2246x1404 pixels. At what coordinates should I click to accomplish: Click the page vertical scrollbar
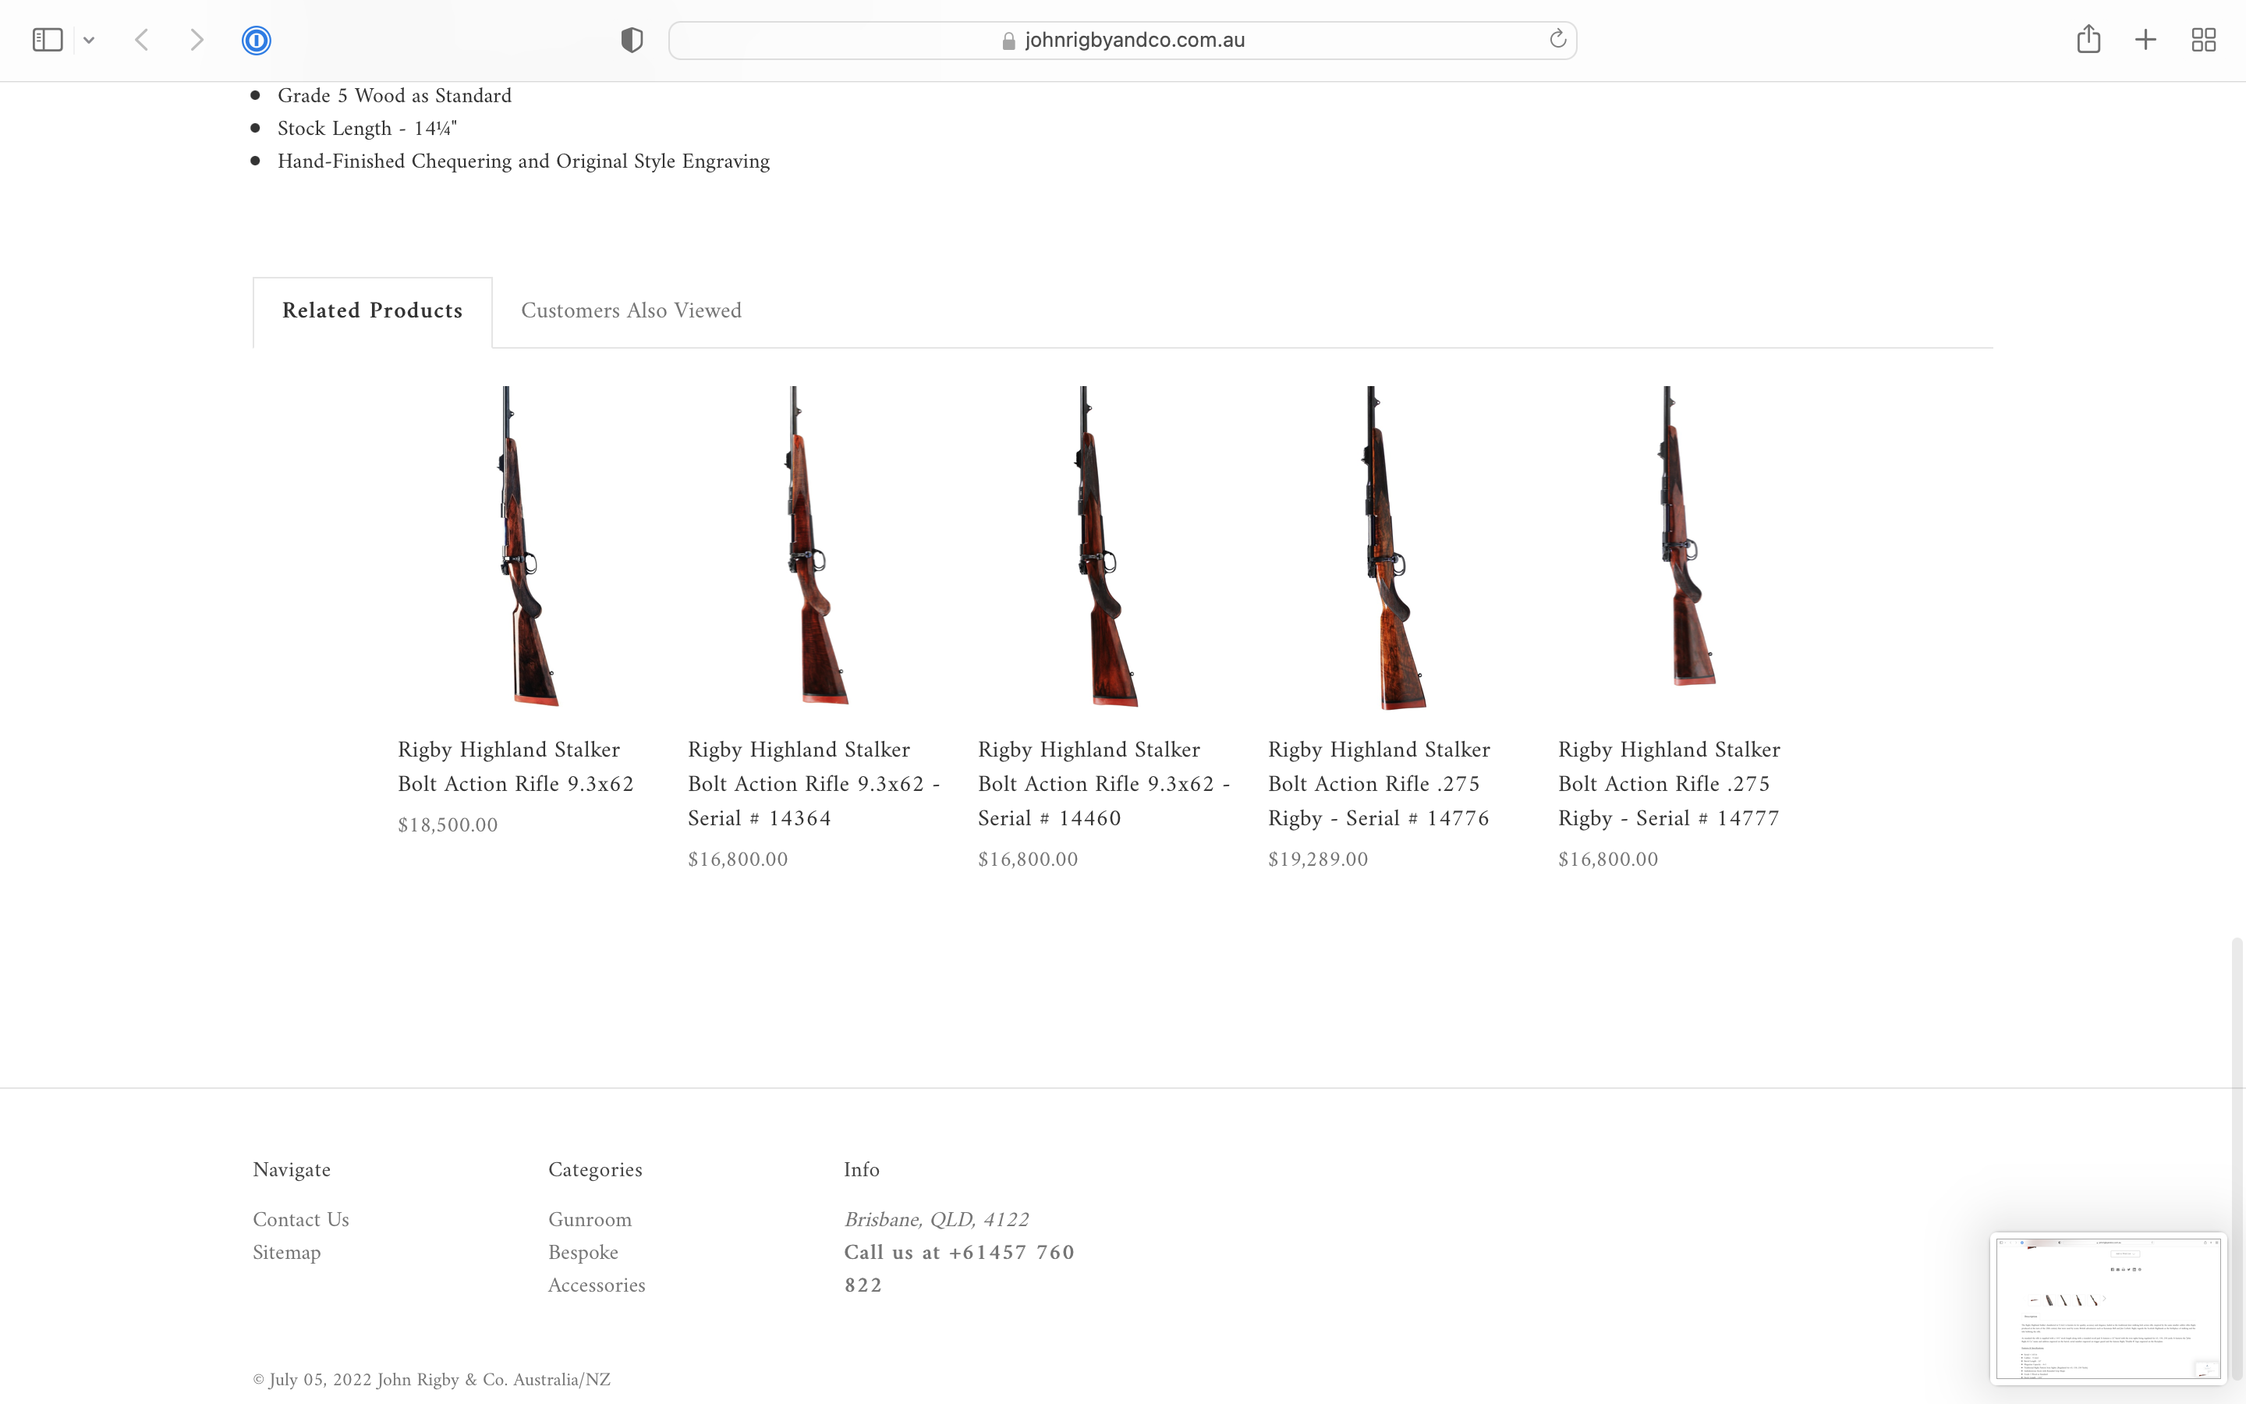click(x=2237, y=1159)
